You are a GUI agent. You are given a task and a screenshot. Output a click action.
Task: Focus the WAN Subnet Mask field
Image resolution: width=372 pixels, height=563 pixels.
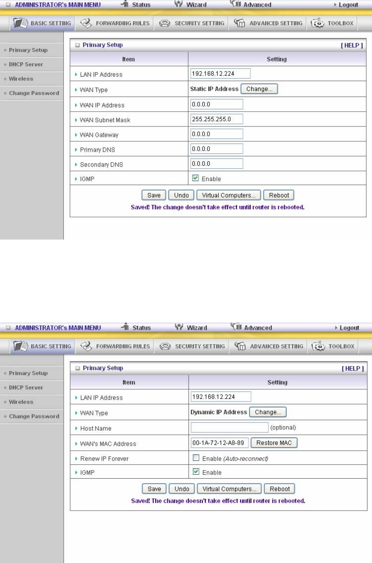[x=217, y=119]
